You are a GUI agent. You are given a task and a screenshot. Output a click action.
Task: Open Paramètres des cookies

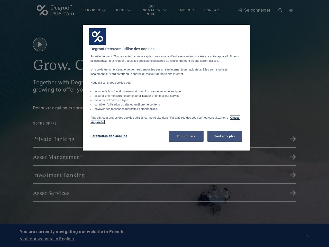109,136
